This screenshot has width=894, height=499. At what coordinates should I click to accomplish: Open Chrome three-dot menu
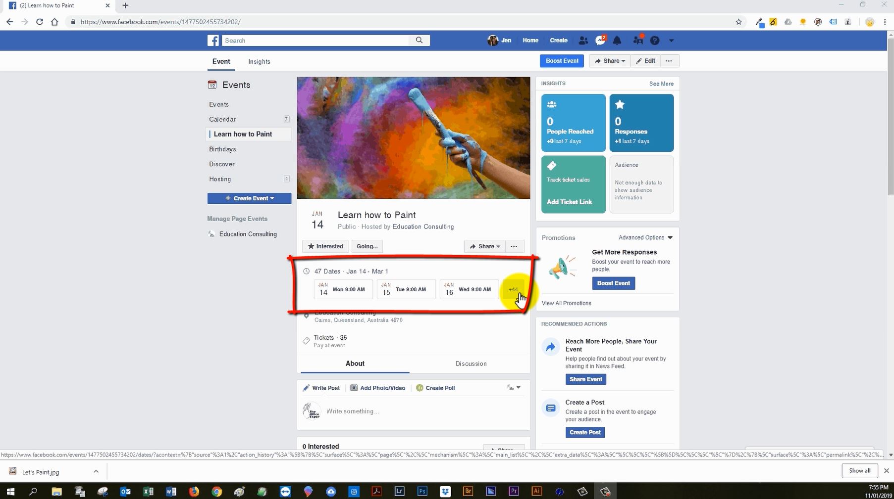point(885,22)
